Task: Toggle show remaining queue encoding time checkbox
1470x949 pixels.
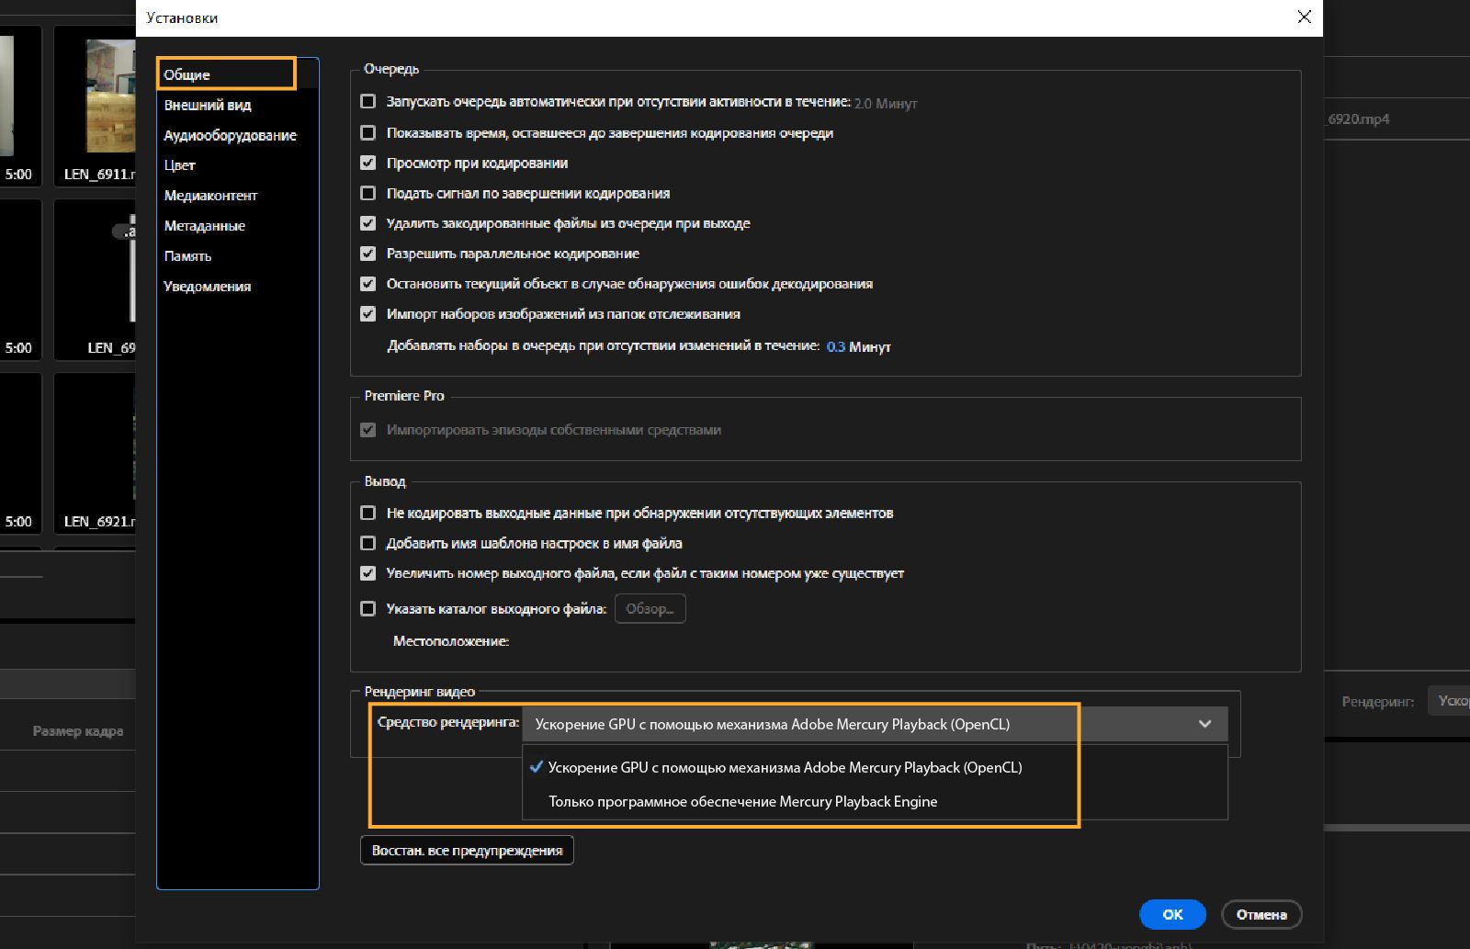Action: click(368, 133)
